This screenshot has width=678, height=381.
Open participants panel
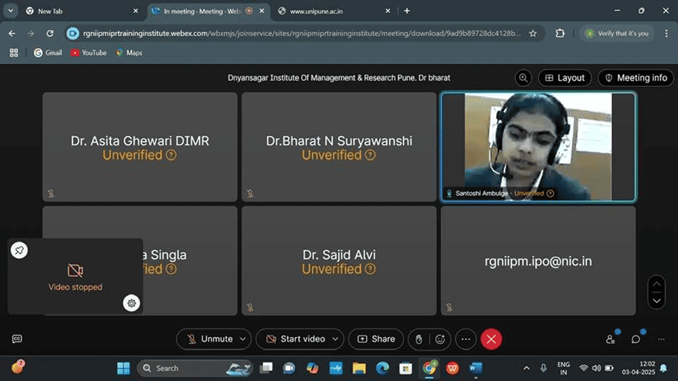(x=611, y=339)
